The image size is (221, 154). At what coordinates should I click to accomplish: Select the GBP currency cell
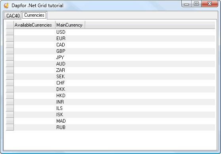[70, 51]
